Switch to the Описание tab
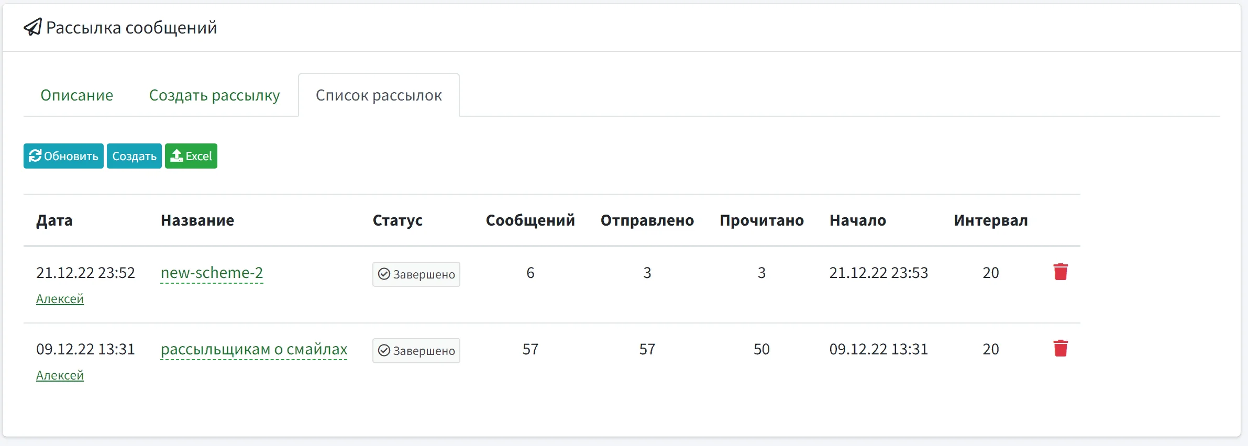 pyautogui.click(x=76, y=95)
